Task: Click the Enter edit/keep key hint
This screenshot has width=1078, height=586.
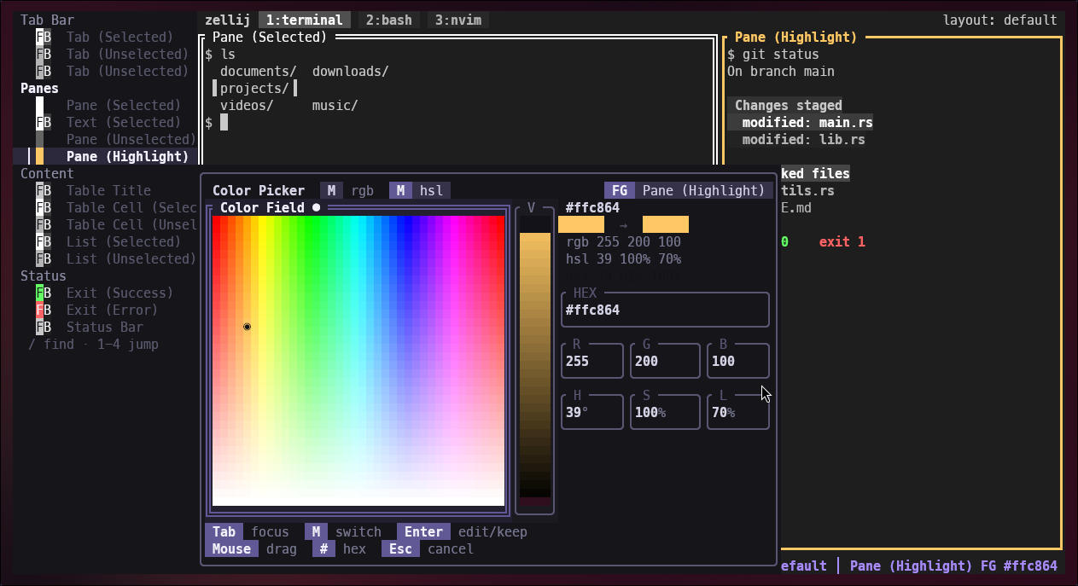Action: coord(462,531)
